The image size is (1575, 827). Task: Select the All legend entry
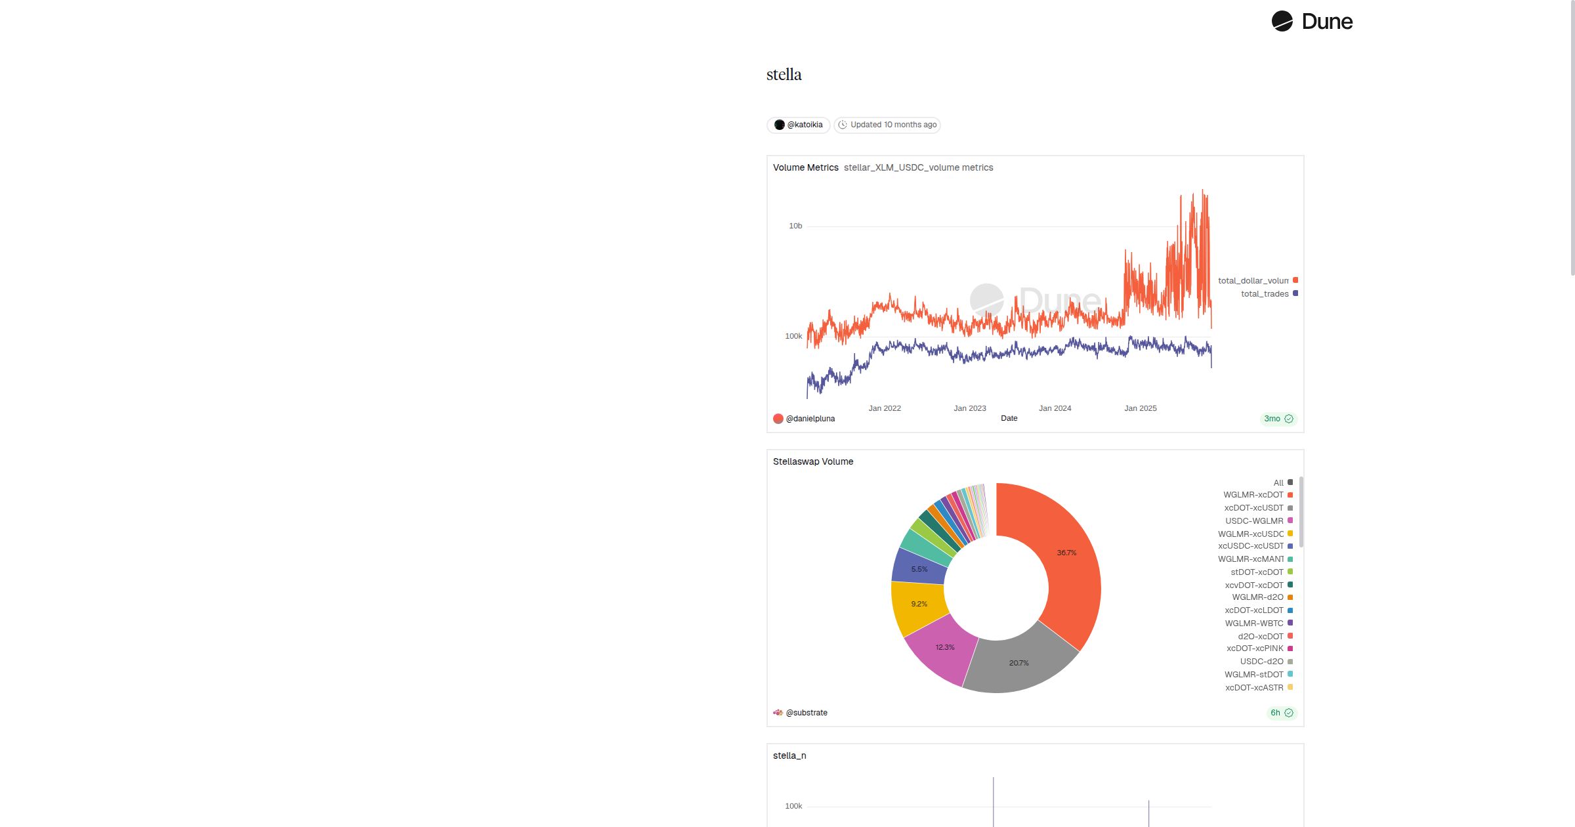point(1278,482)
